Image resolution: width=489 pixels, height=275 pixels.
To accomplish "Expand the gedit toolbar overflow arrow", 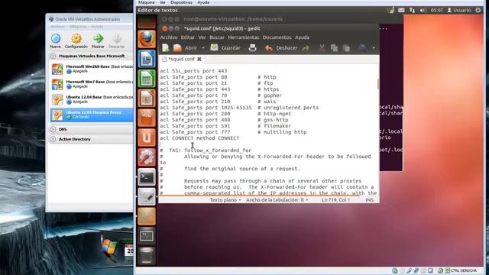I will [374, 48].
